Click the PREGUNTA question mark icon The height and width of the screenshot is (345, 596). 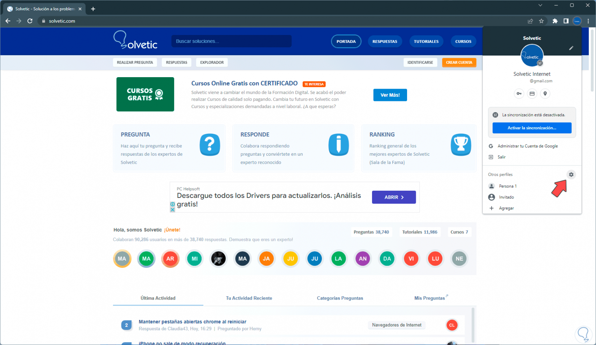click(210, 145)
